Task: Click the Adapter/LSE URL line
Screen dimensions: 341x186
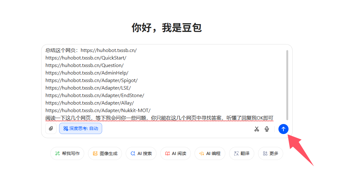Action: 88,88
